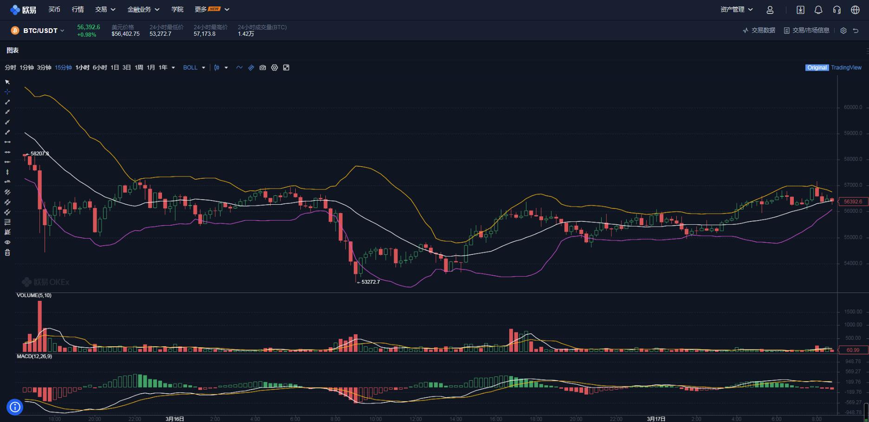This screenshot has height=422, width=869.
Task: Open 交易/市场信息 panel
Action: (807, 30)
